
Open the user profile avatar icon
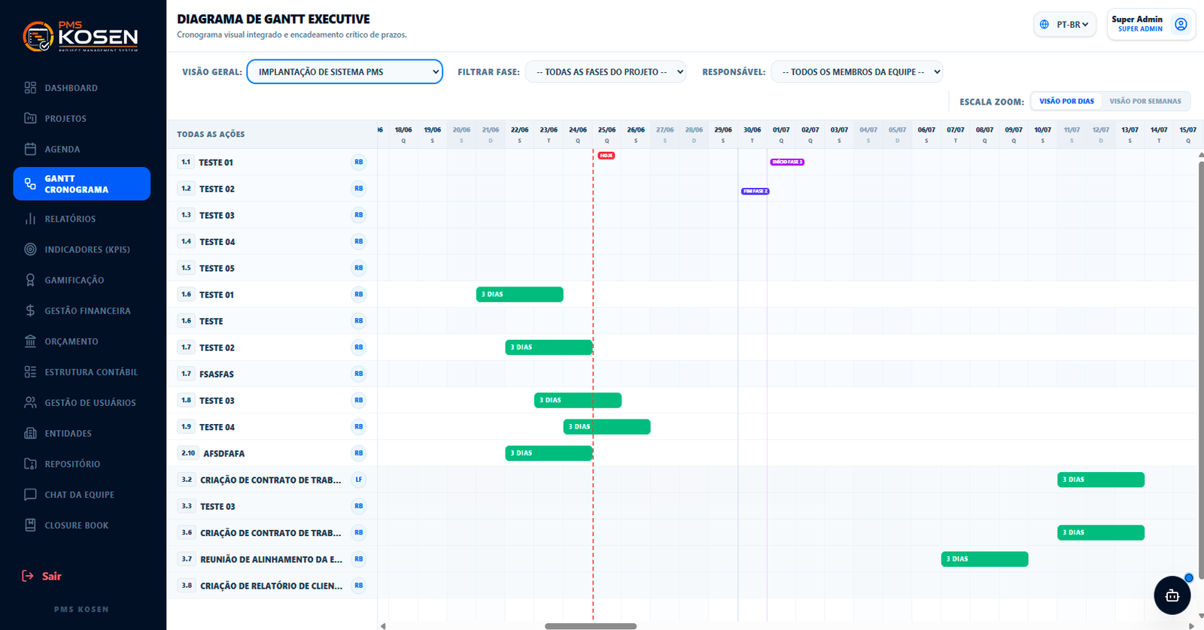point(1181,24)
